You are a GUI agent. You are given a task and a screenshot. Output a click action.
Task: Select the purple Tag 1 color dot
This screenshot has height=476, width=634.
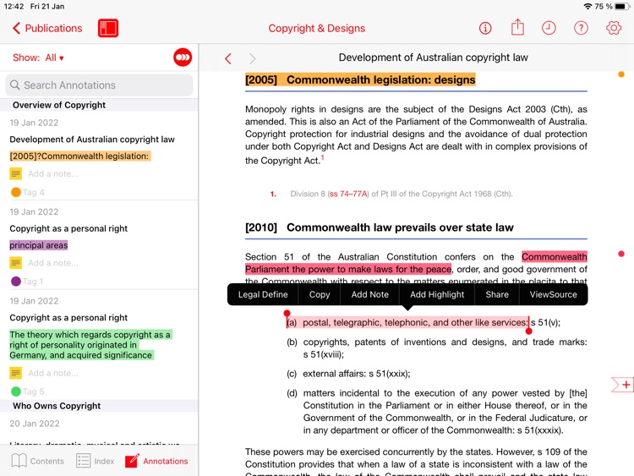(x=16, y=281)
